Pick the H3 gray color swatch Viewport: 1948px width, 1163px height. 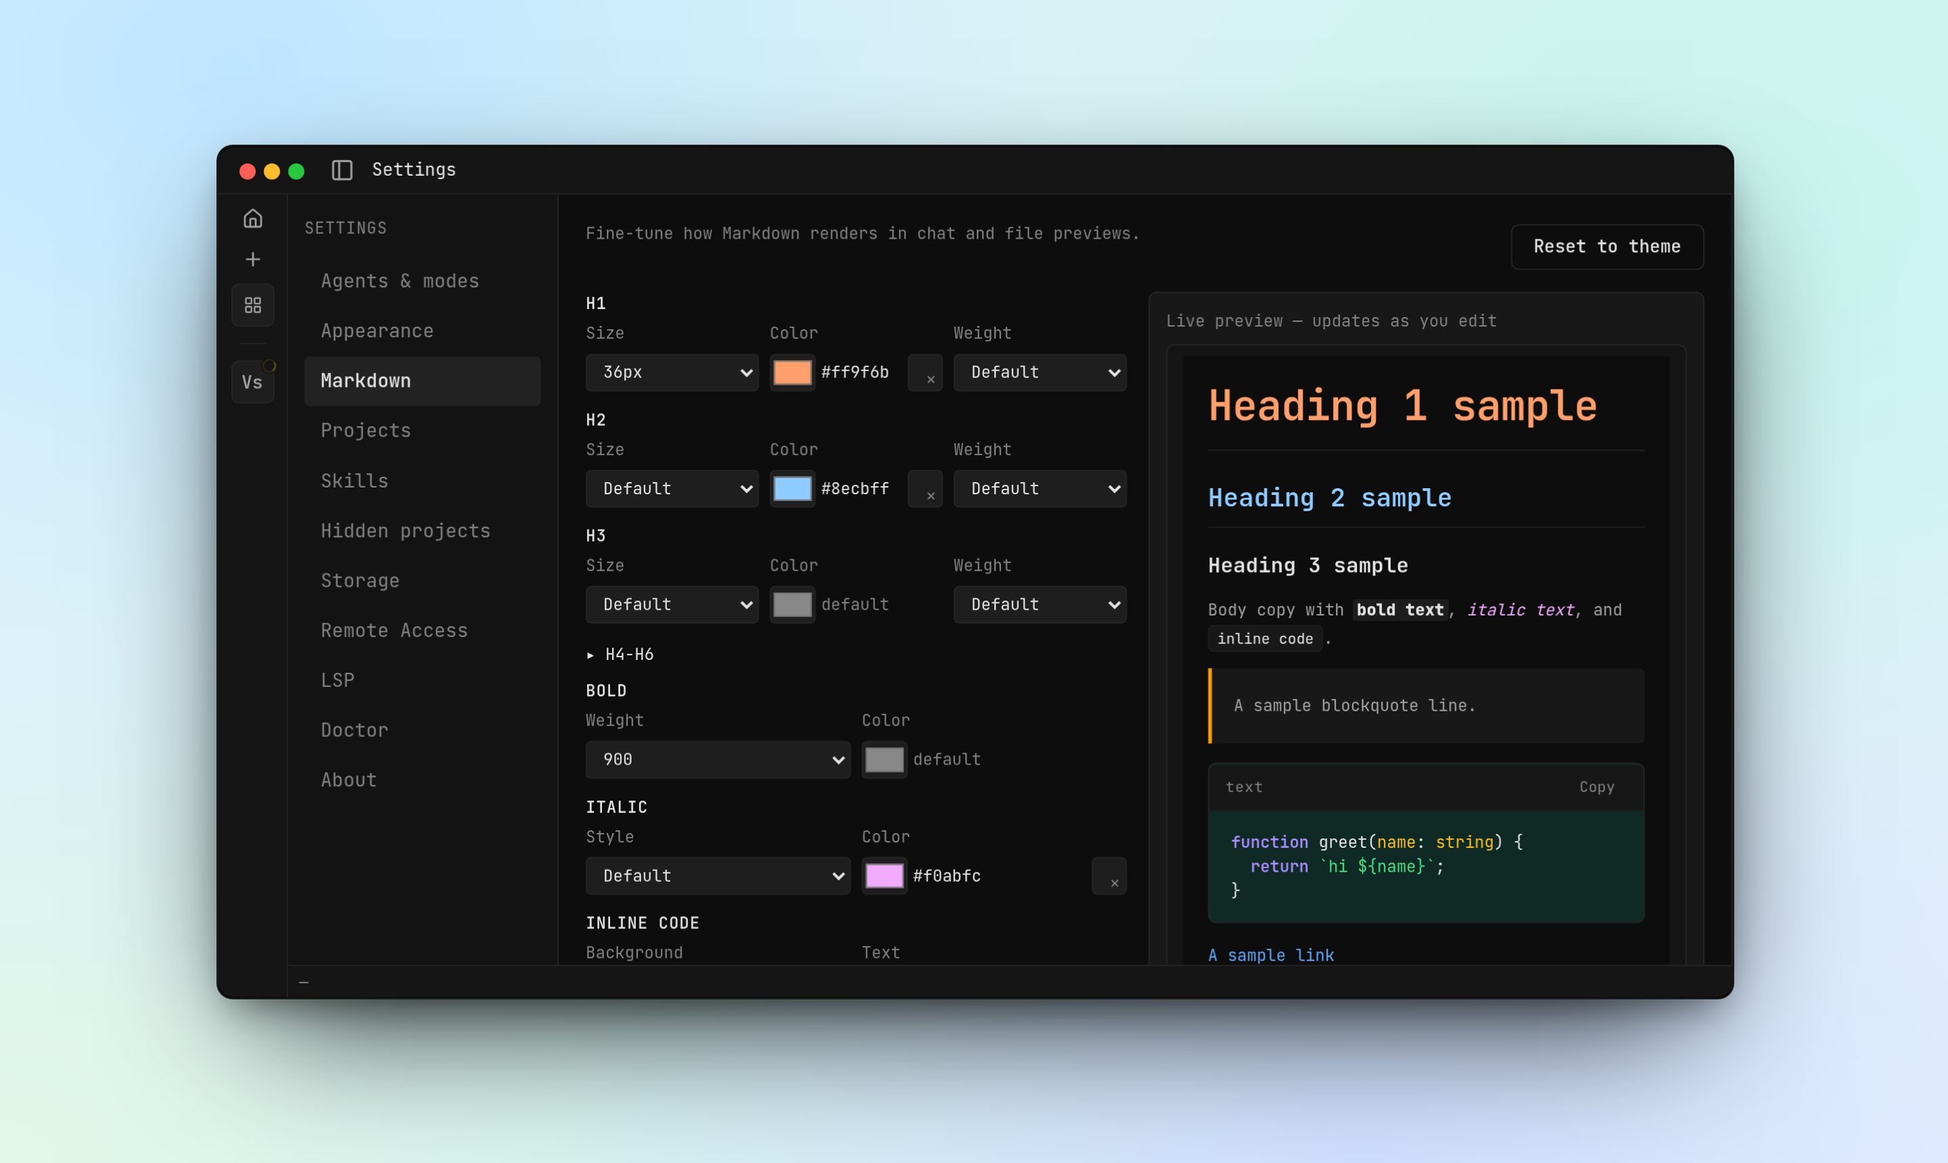point(793,605)
